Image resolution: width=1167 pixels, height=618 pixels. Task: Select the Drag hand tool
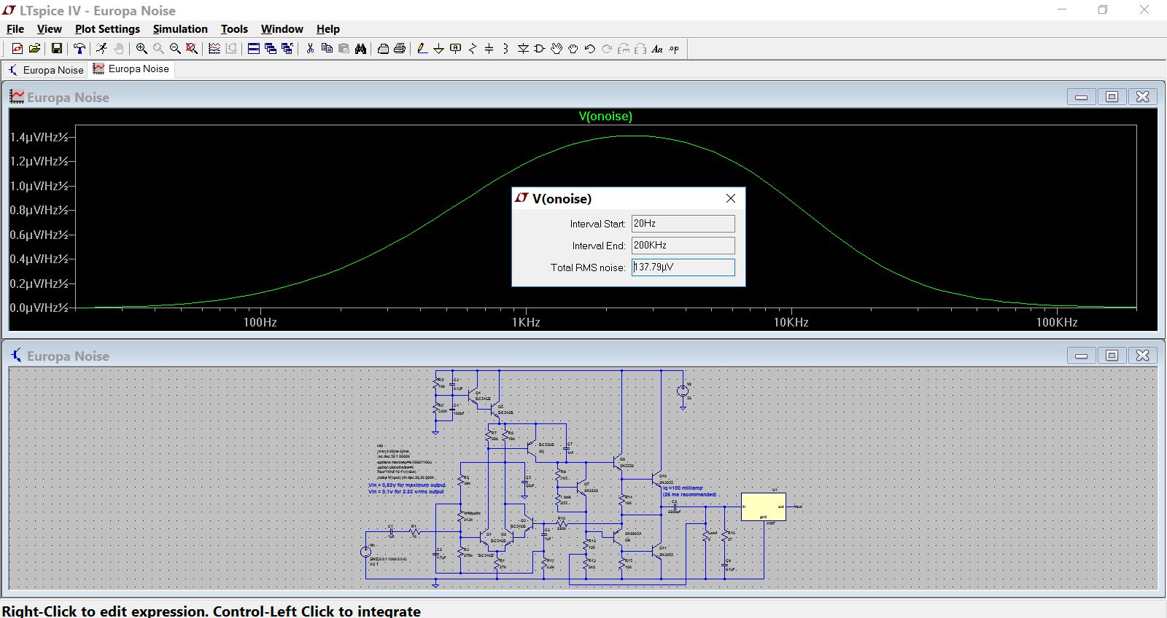click(573, 49)
